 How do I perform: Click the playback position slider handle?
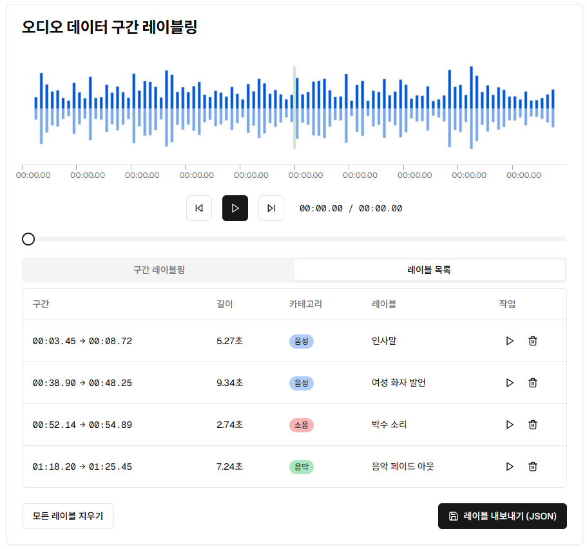tap(28, 238)
